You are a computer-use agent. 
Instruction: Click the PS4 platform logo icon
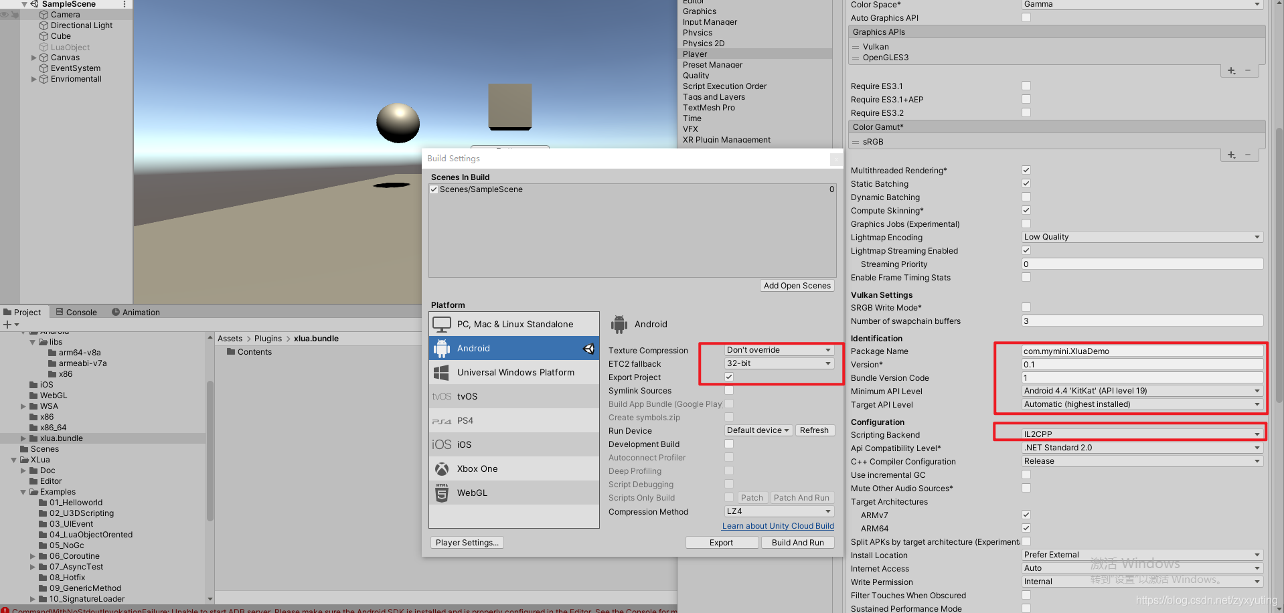[x=442, y=421]
